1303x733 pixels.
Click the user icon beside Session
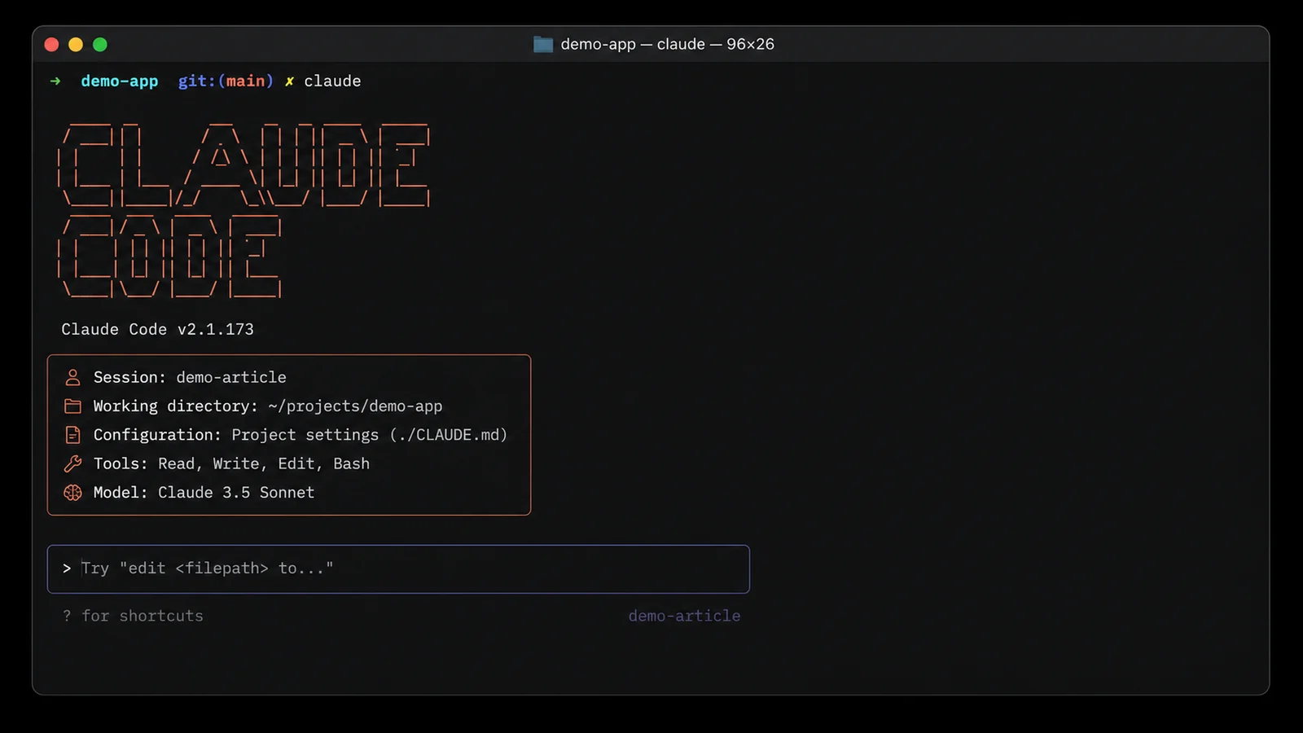click(72, 377)
